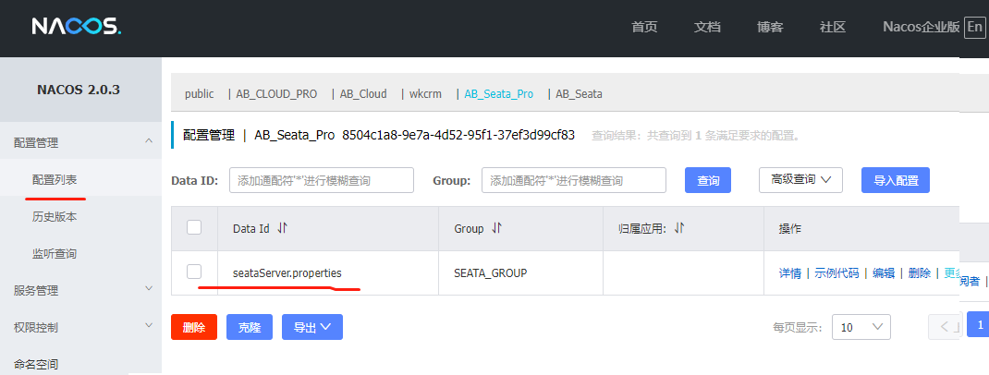Sort table by Data Id column
989x375 pixels.
[x=283, y=228]
